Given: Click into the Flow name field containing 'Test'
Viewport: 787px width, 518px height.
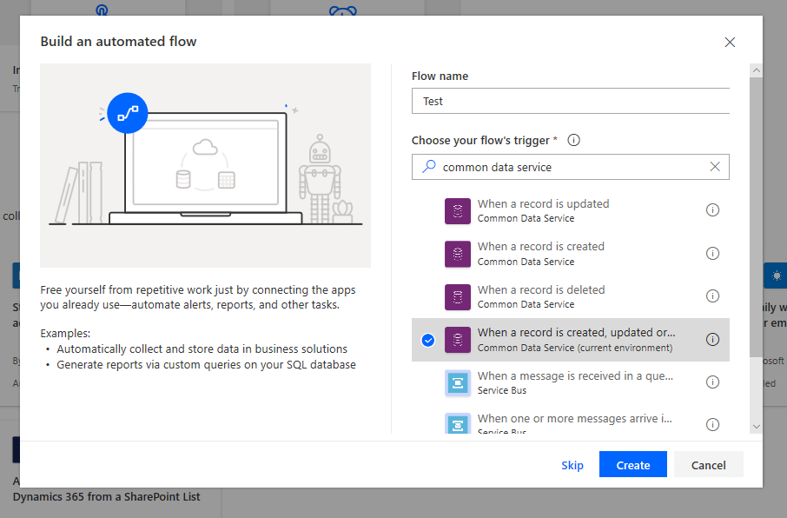Looking at the screenshot, I should [x=570, y=101].
